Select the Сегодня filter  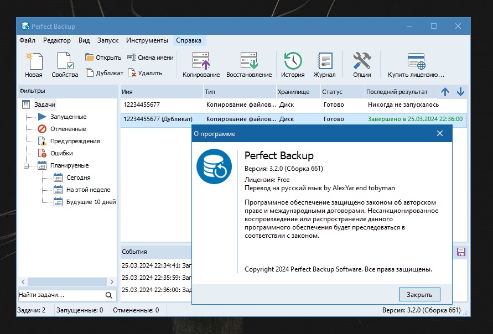pos(78,178)
